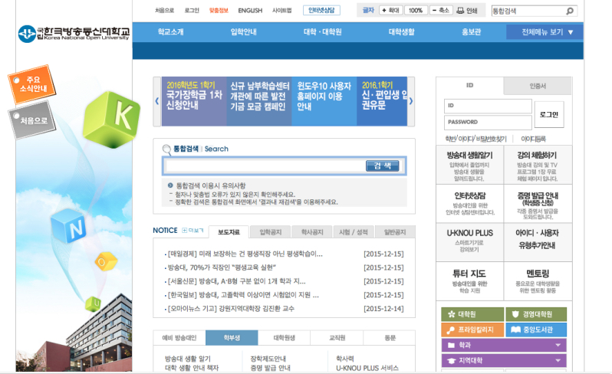The width and height of the screenshot is (612, 374).
Task: Open the orange 프라임칼리지 key button
Action: (x=472, y=330)
